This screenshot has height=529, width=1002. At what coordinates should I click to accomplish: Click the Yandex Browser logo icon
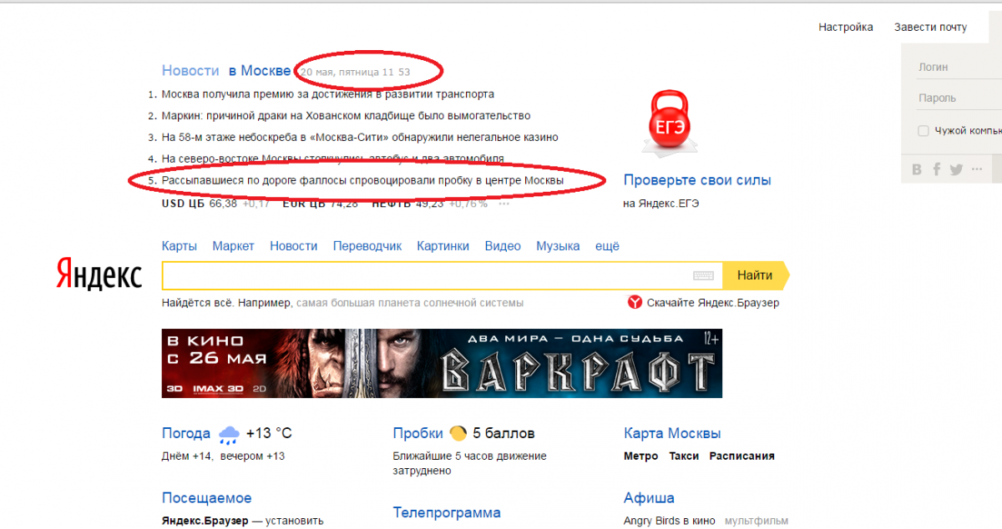pyautogui.click(x=635, y=303)
